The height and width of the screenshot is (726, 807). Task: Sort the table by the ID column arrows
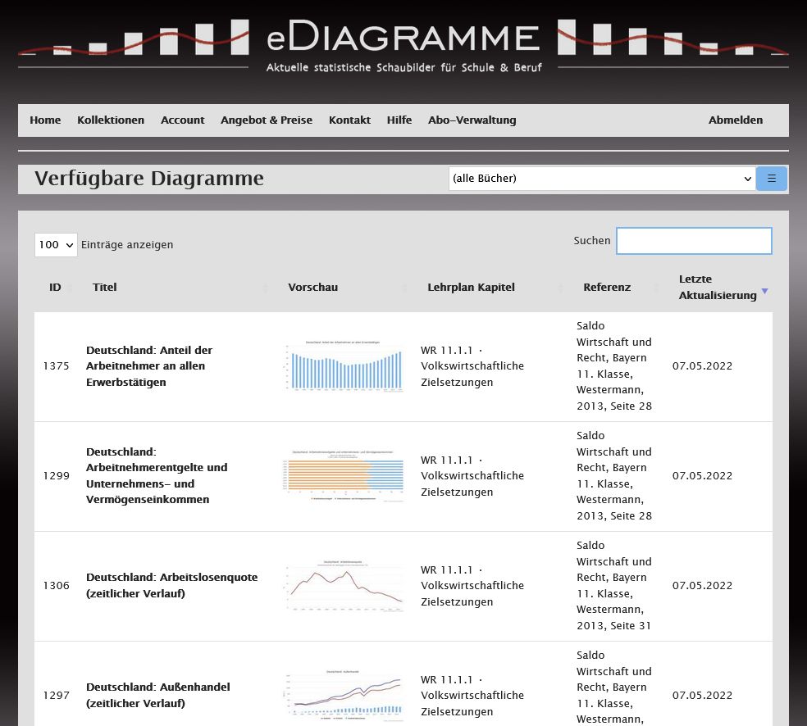(71, 288)
